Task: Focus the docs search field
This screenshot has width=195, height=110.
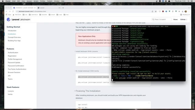Action: tap(161, 20)
